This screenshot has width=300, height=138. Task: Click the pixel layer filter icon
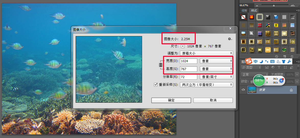coord(267,67)
